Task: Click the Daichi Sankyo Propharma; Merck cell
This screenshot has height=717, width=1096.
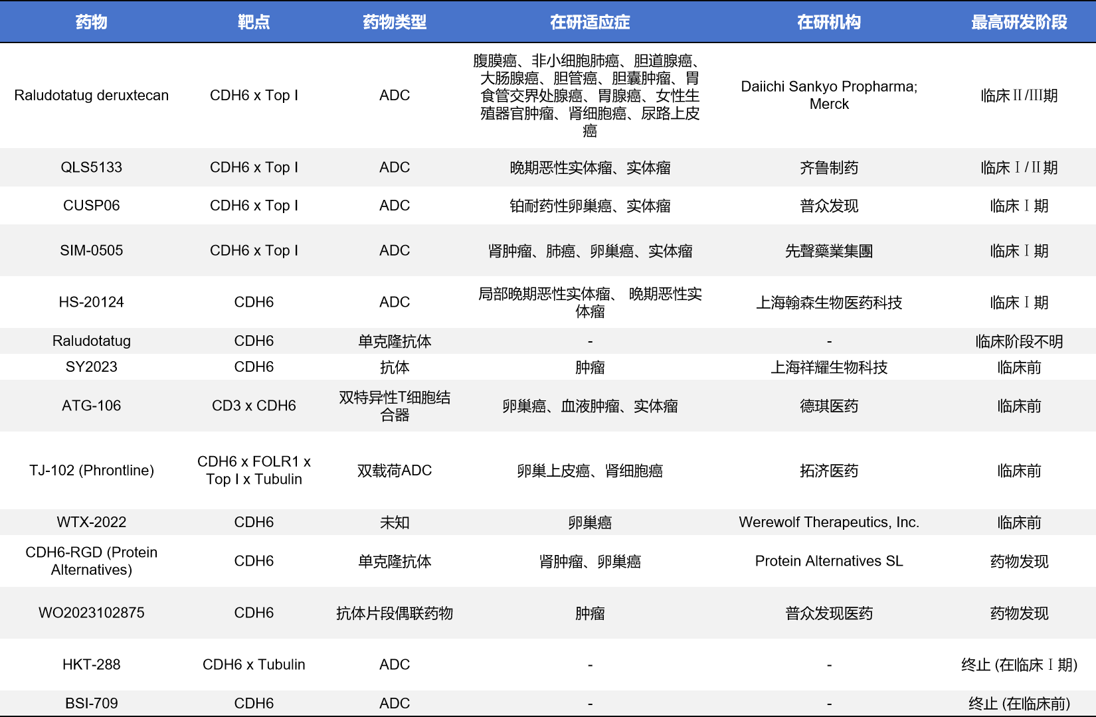Action: [829, 96]
